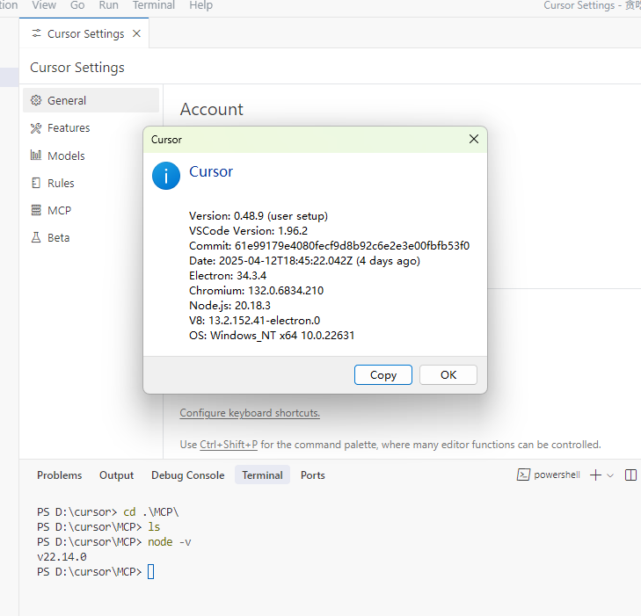641x616 pixels.
Task: Click the 'Version: 0.48.9 (user setup)' line
Action: 259,215
